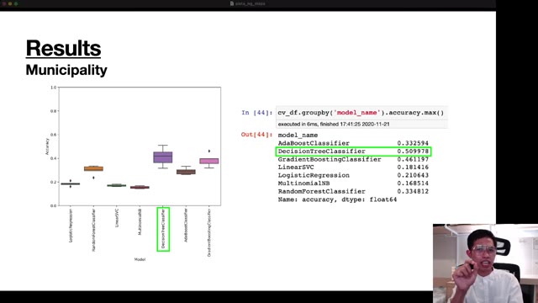
Task: Click the DecisionTreeClassifier x-axis label
Action: [163, 229]
